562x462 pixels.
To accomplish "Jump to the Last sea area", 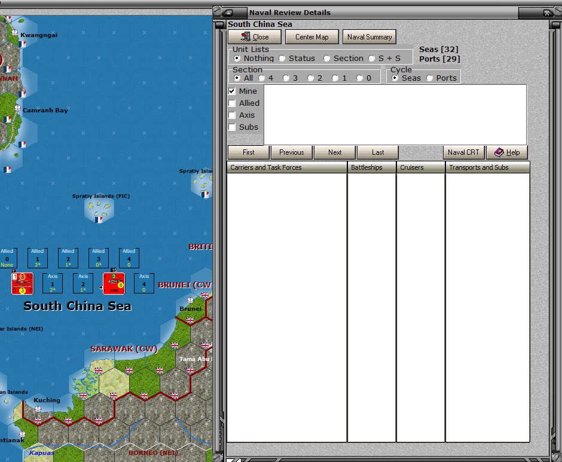I will [x=378, y=152].
